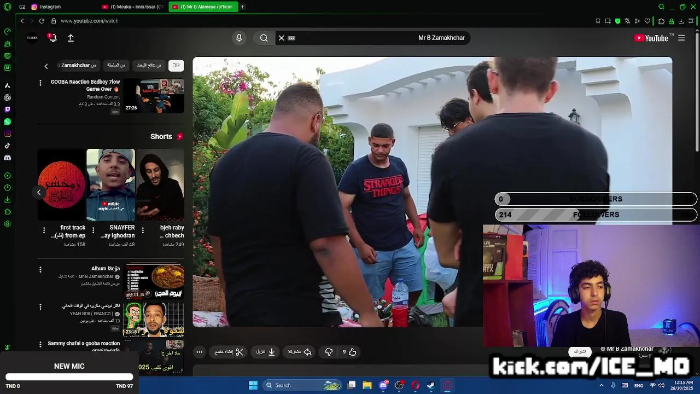Create a clip with the scissors button
700x394 pixels.
point(229,352)
